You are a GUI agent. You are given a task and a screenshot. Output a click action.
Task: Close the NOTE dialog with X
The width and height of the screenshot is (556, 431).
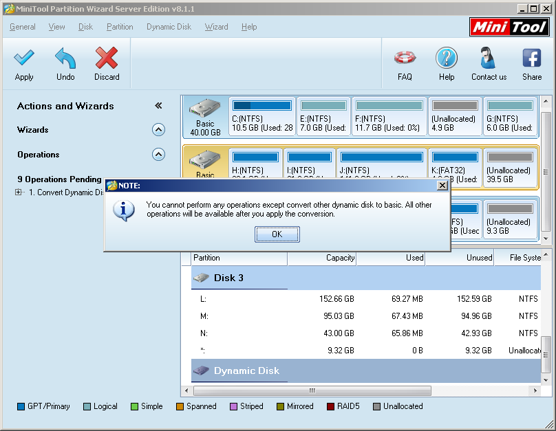(442, 186)
